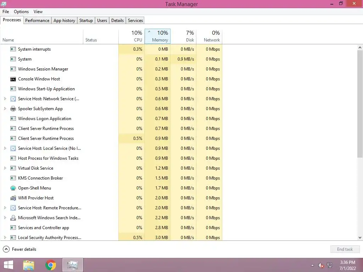The height and width of the screenshot is (272, 363).
Task: Click the Task Manager taskbar icon
Action: click(73, 265)
